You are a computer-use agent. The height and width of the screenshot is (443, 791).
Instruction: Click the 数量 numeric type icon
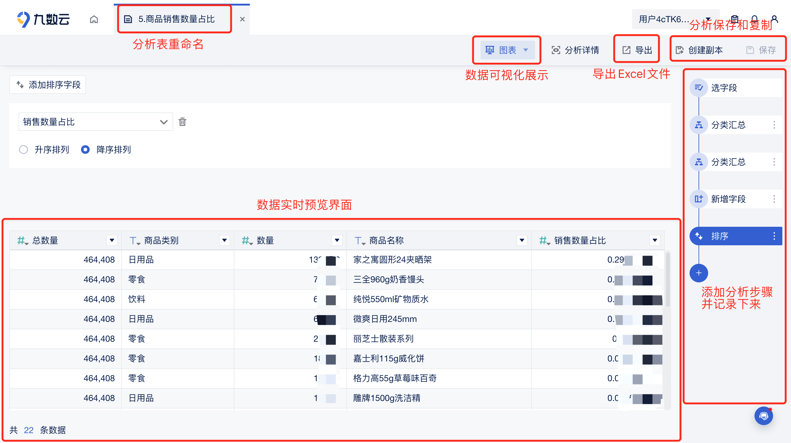coord(247,240)
